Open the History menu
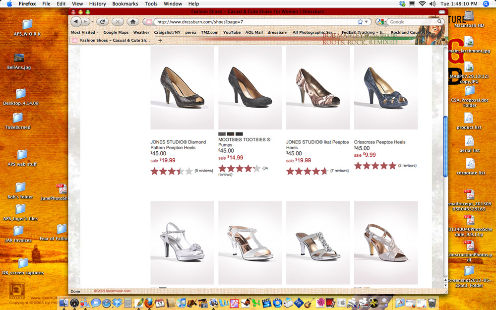Image resolution: width=496 pixels, height=310 pixels. coord(97,4)
